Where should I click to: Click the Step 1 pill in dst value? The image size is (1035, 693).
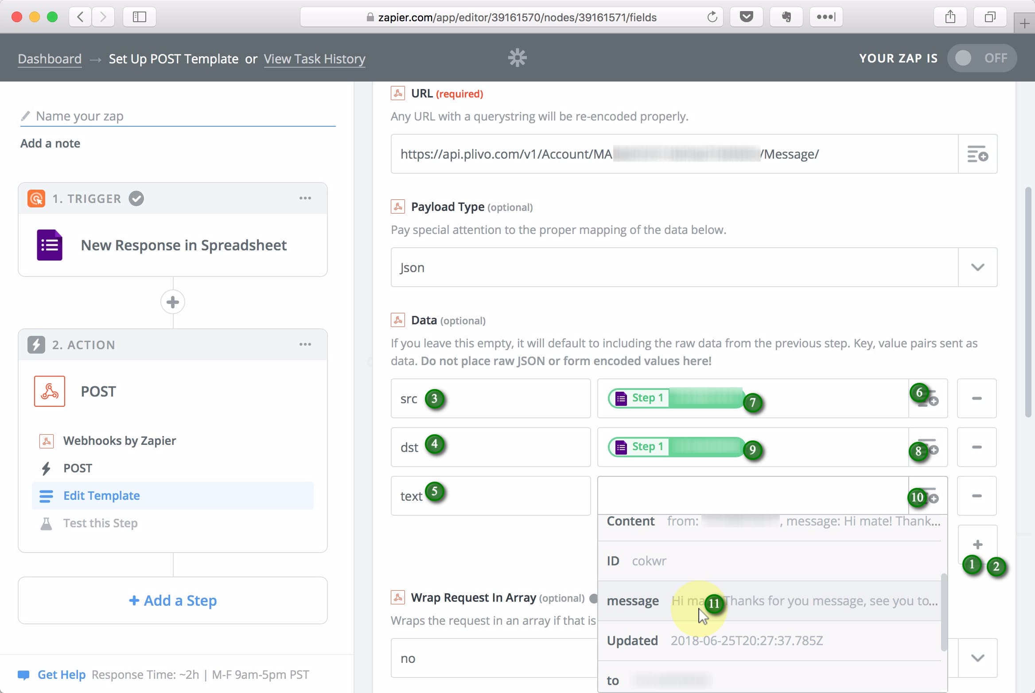676,447
